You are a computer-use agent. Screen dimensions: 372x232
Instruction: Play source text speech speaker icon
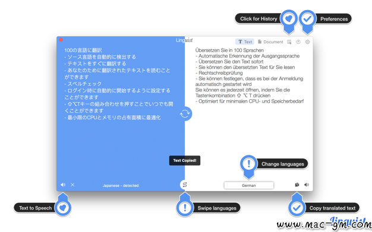click(x=63, y=185)
